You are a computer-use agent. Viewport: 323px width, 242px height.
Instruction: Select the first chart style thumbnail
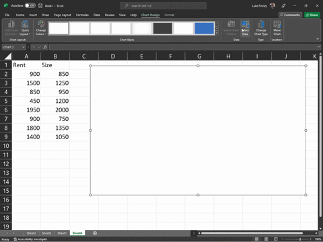tap(59, 28)
